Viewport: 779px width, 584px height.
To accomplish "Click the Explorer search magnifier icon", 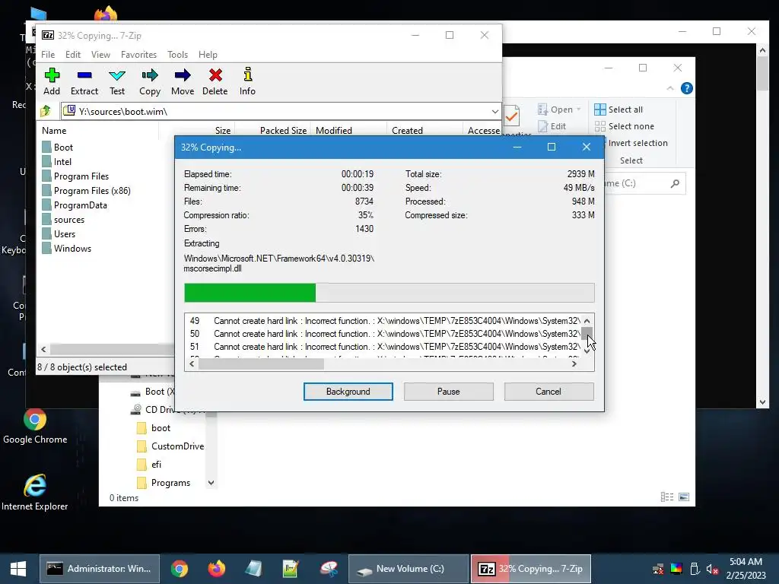I will pyautogui.click(x=675, y=184).
